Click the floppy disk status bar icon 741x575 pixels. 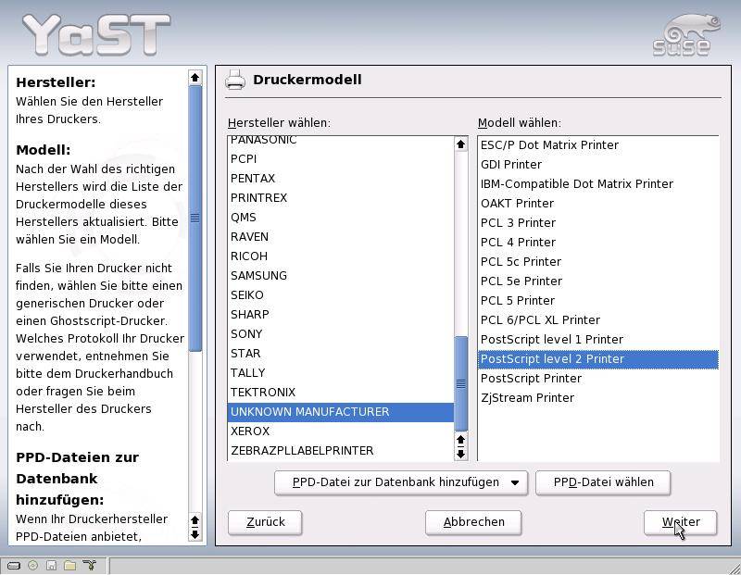51,565
